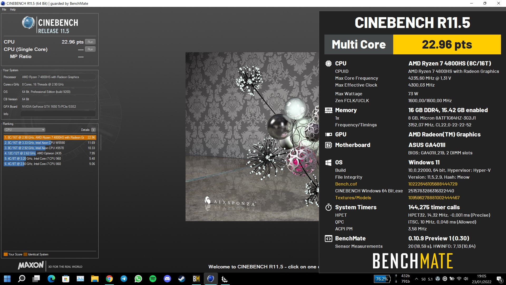Click the empty Info input field
Screen dimensions: 506x285
point(58,114)
